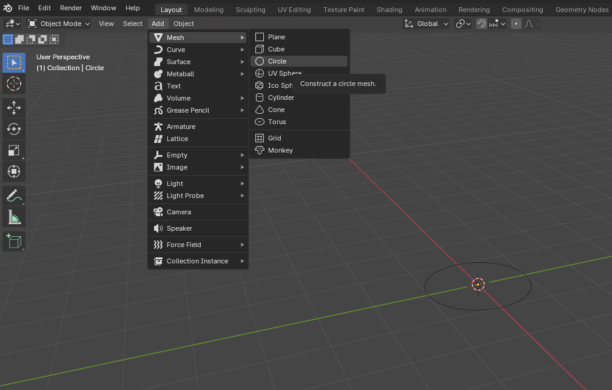Add a Monkey mesh

tap(299, 150)
